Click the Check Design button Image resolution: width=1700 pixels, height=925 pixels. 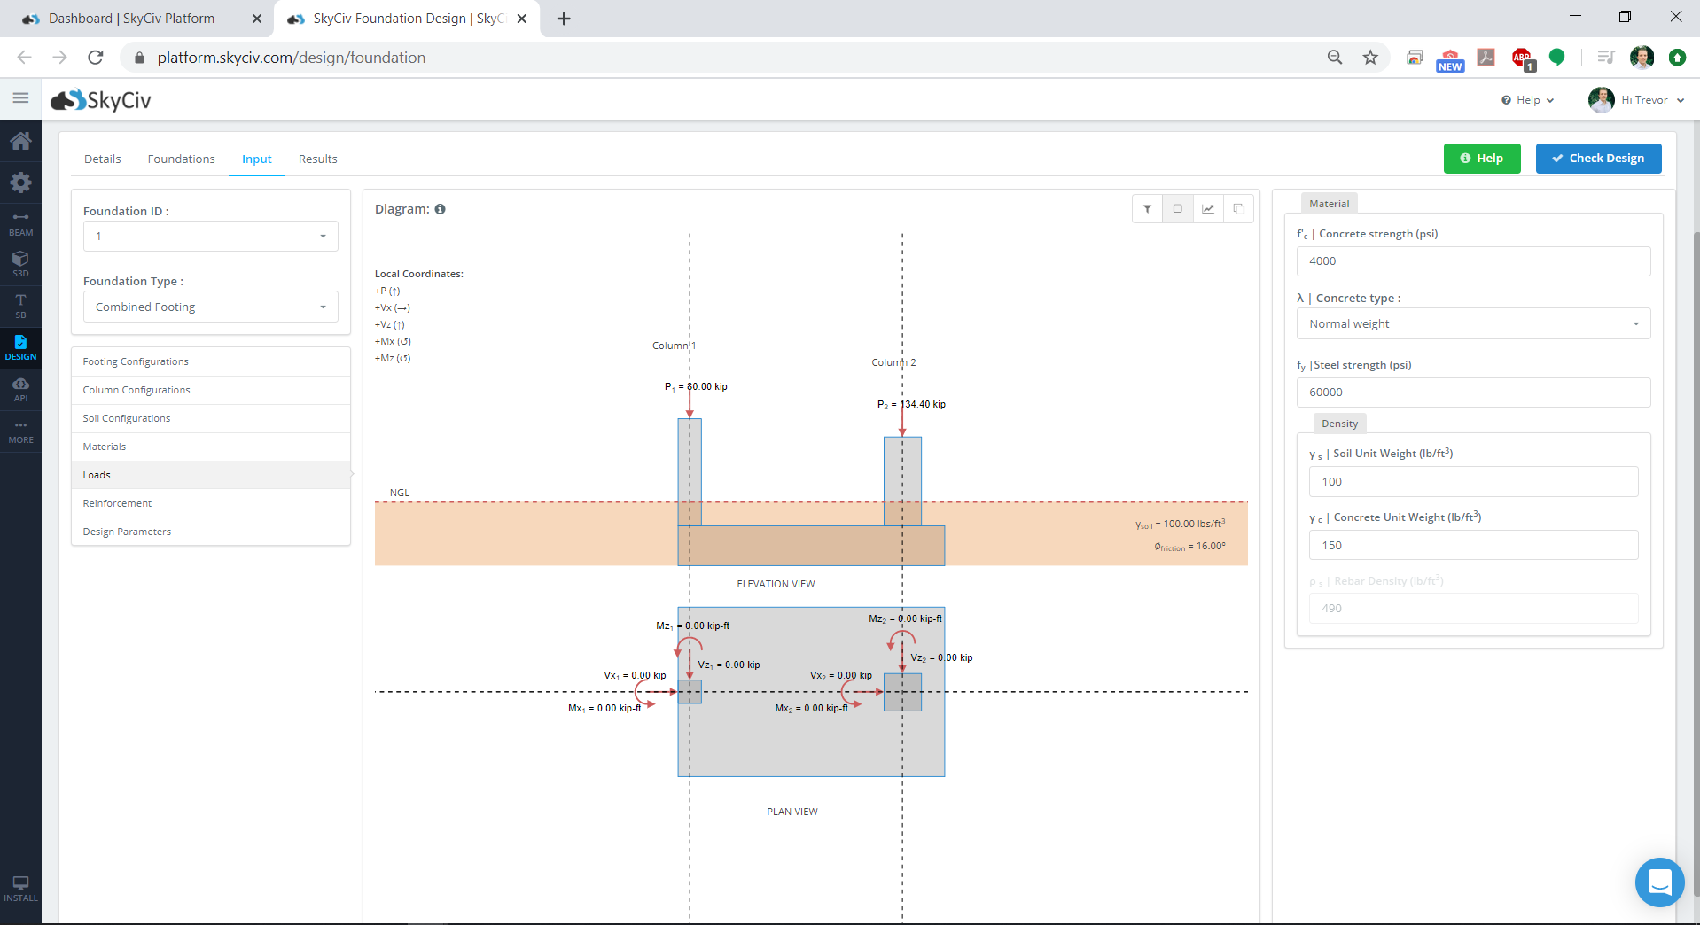point(1598,159)
